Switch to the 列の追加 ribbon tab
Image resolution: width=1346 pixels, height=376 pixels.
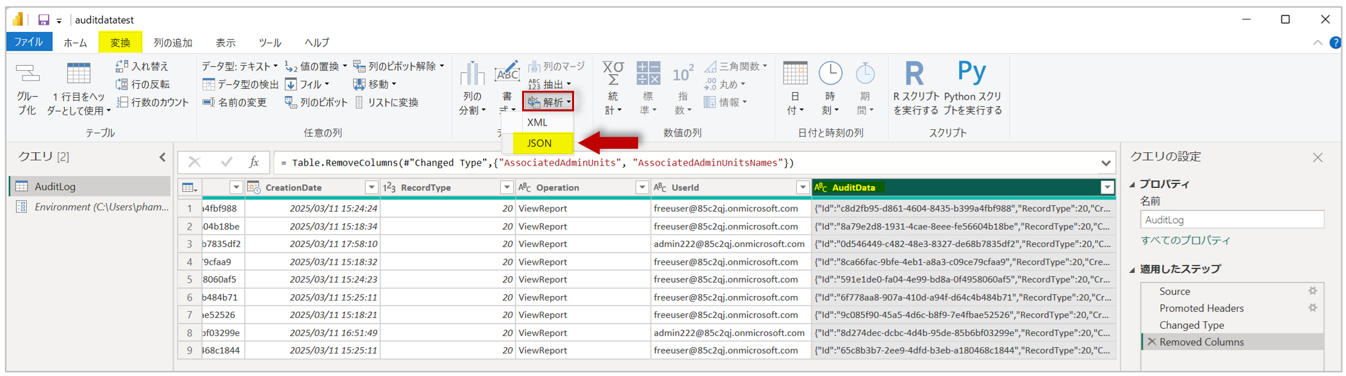tap(172, 43)
